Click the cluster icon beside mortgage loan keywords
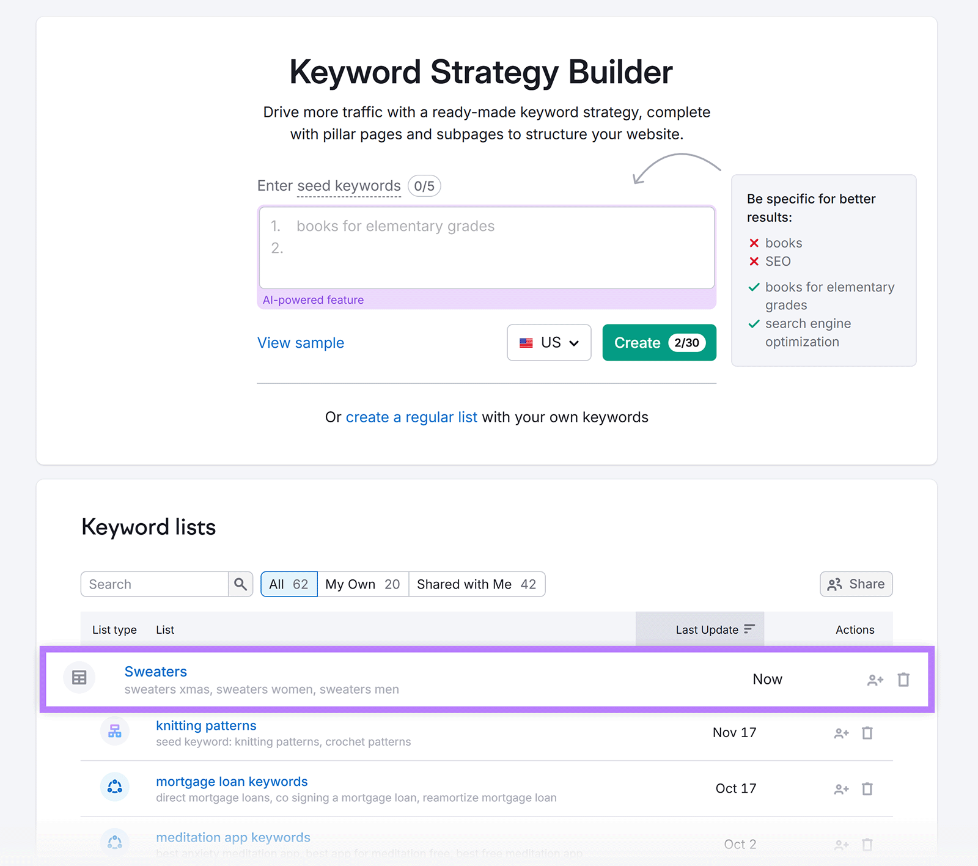Viewport: 978px width, 866px height. pos(115,787)
